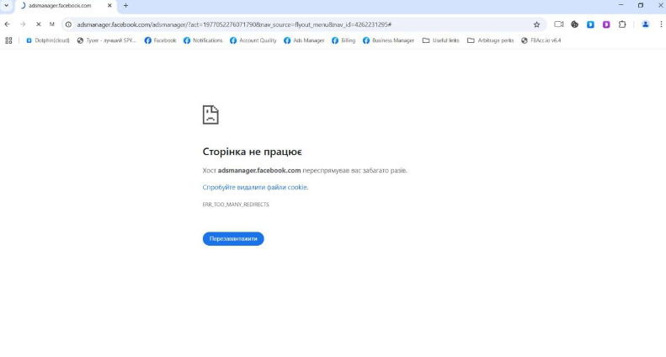Open the Billing bookmark
The height and width of the screenshot is (357, 666).
pyautogui.click(x=344, y=40)
